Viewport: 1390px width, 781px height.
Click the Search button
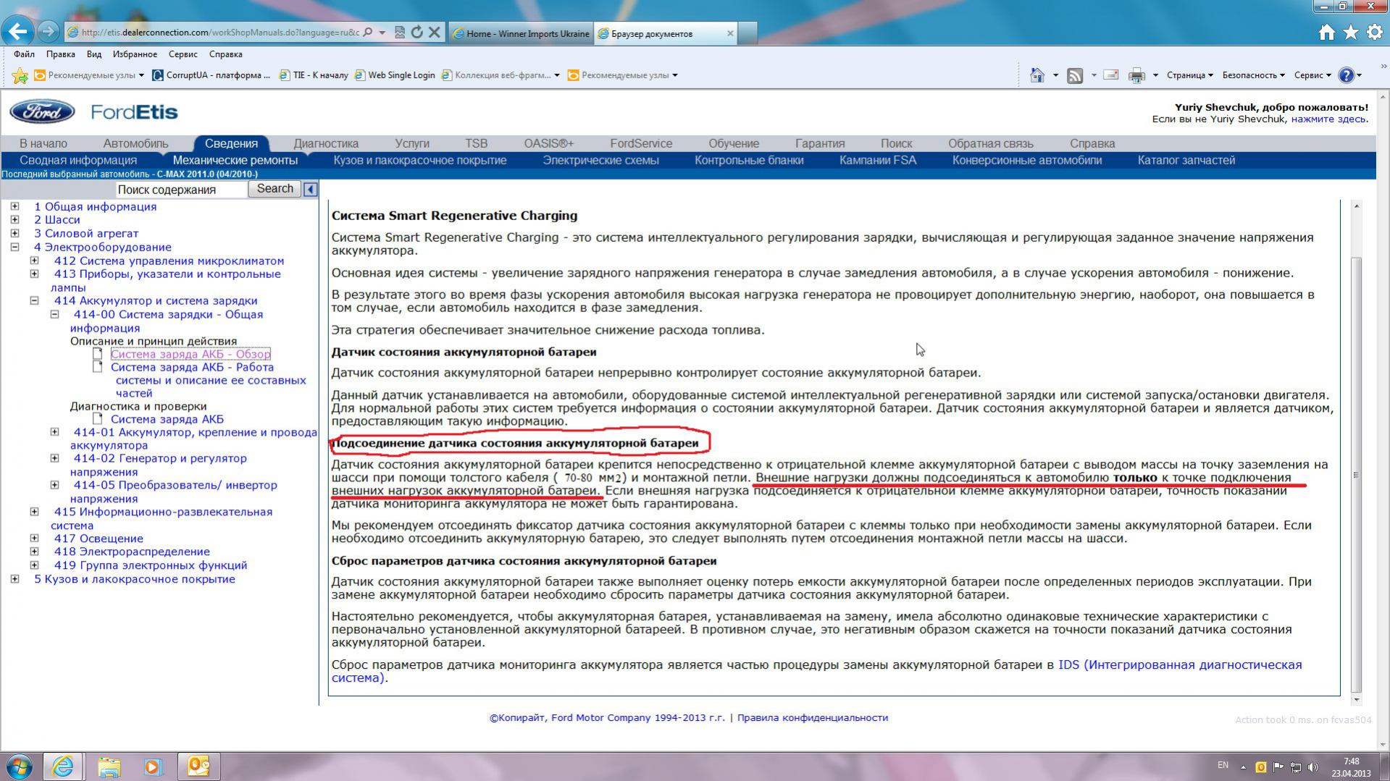[x=275, y=189]
